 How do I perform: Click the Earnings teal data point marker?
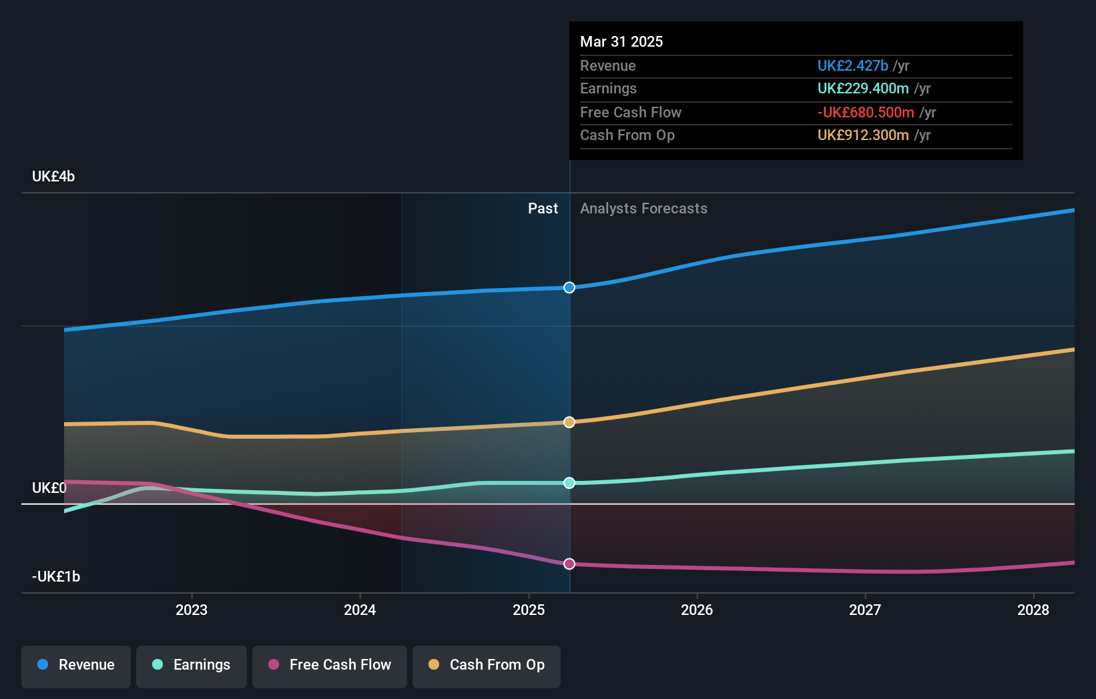(x=569, y=483)
